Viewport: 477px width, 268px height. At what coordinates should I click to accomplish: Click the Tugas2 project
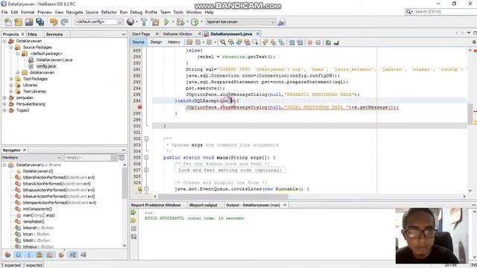coord(22,110)
